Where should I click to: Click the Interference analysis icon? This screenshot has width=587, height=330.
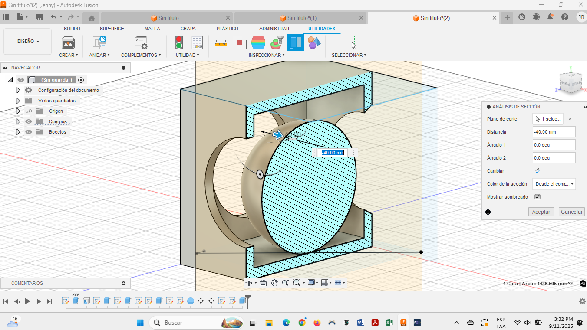pyautogui.click(x=240, y=42)
